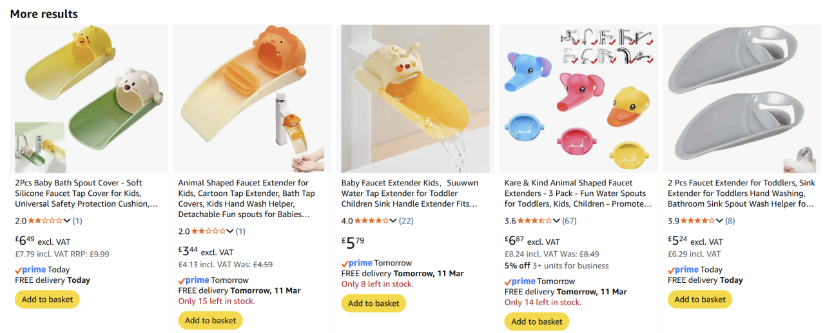Click the 4.0 star rating icons
This screenshot has width=825, height=333.
[x=371, y=221]
